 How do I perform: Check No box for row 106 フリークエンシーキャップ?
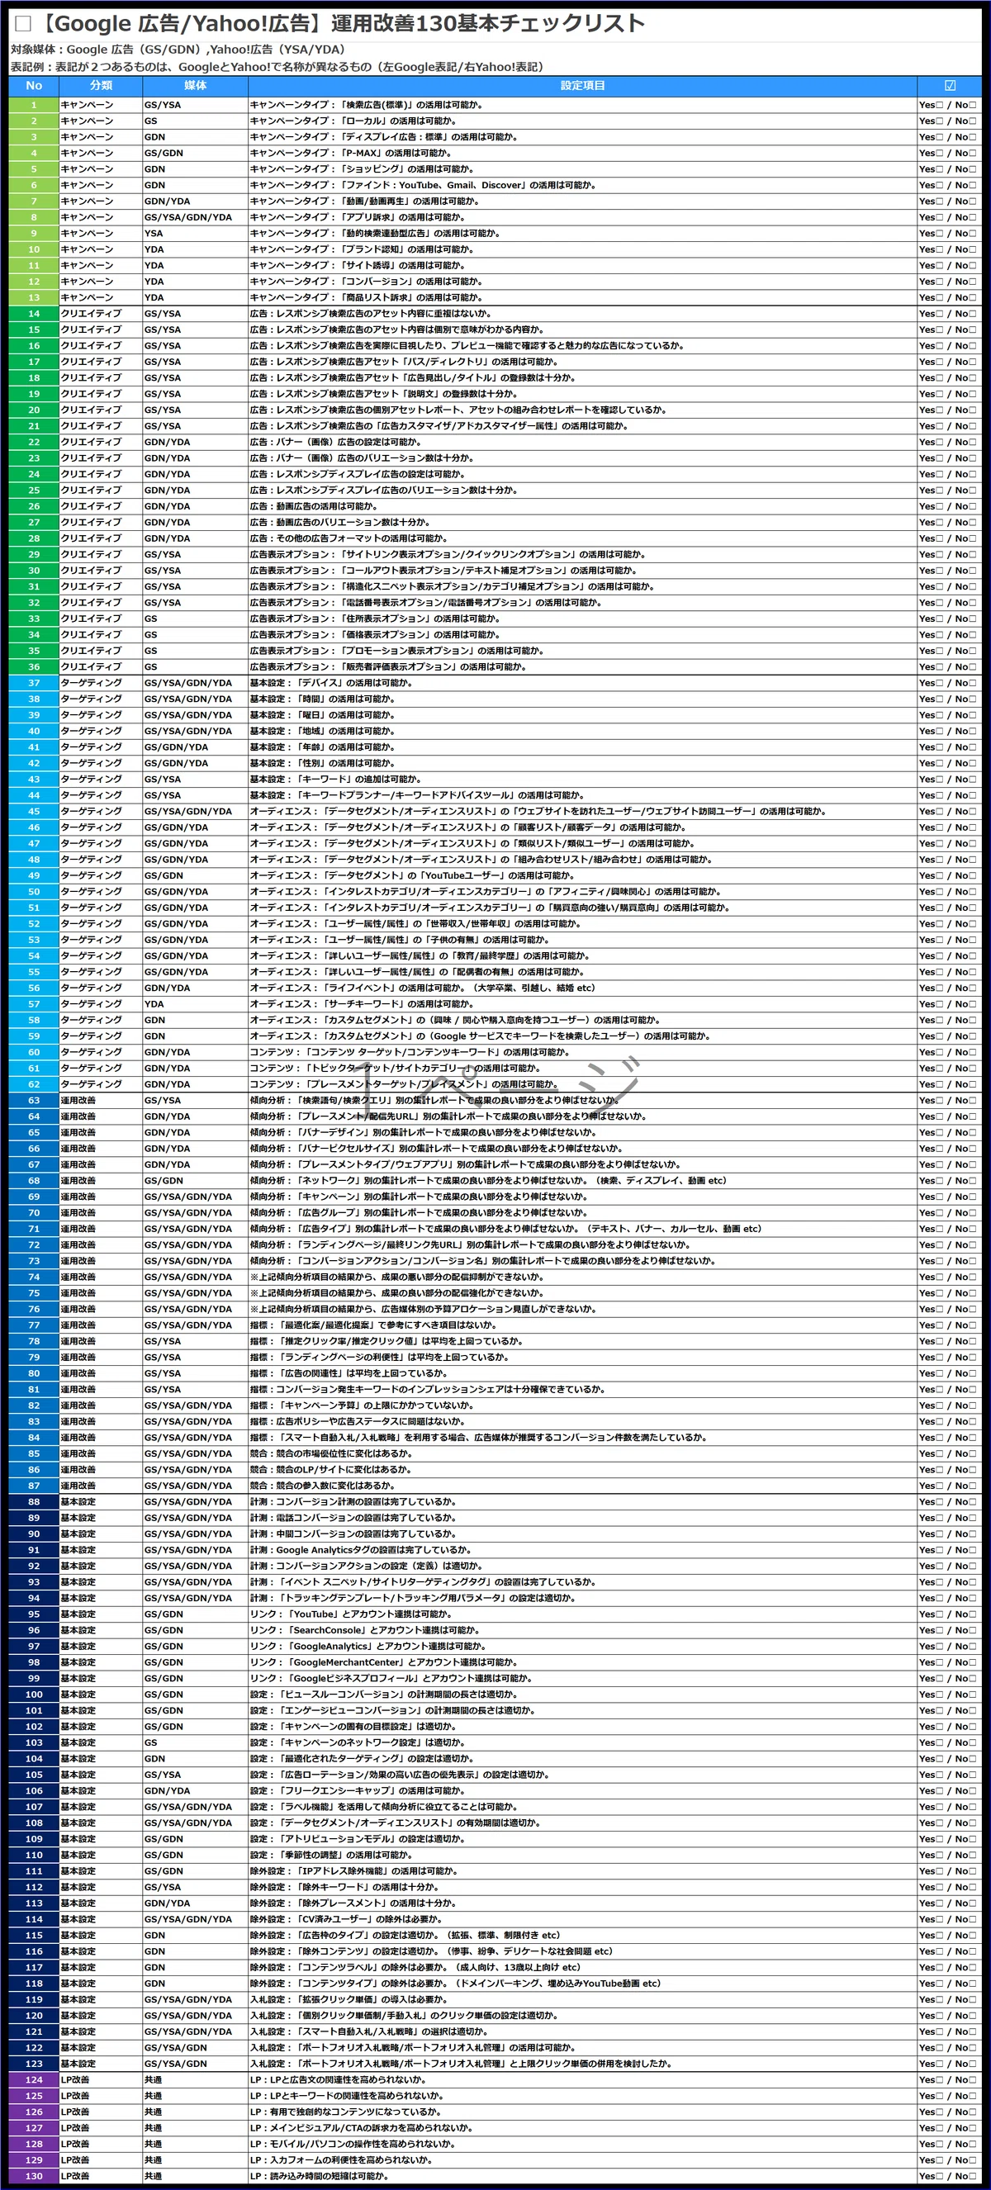[x=972, y=1791]
